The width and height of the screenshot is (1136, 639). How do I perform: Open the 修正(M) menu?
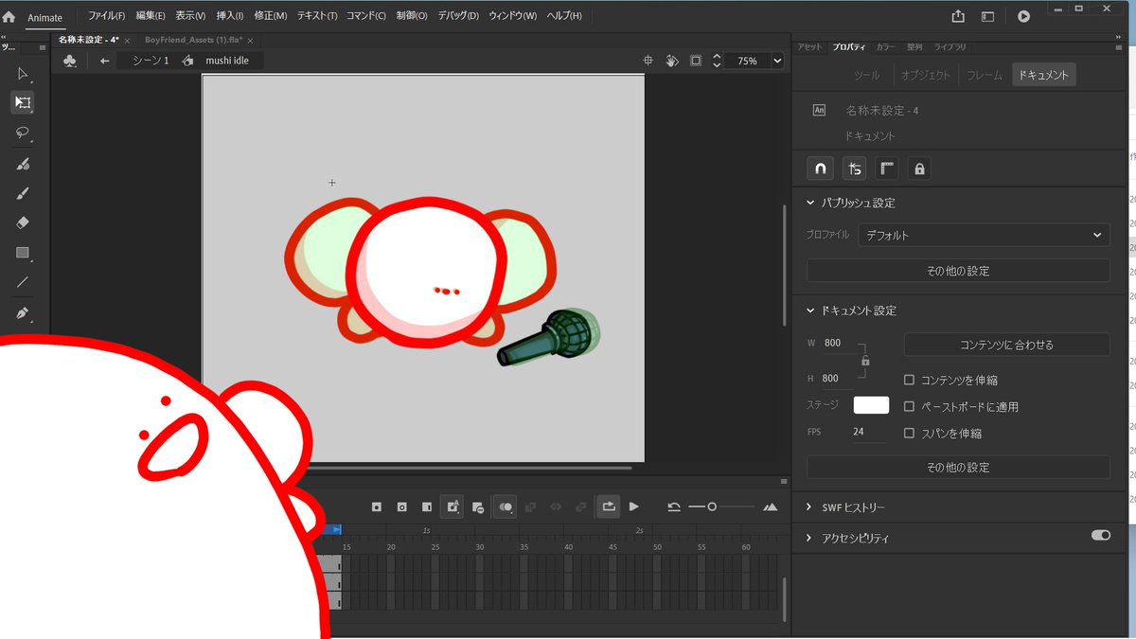pyautogui.click(x=270, y=16)
